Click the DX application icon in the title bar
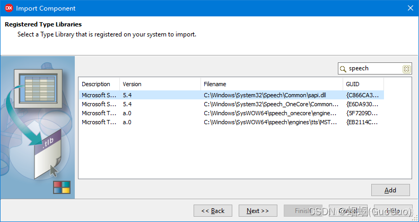The image size is (419, 222). (8, 8)
